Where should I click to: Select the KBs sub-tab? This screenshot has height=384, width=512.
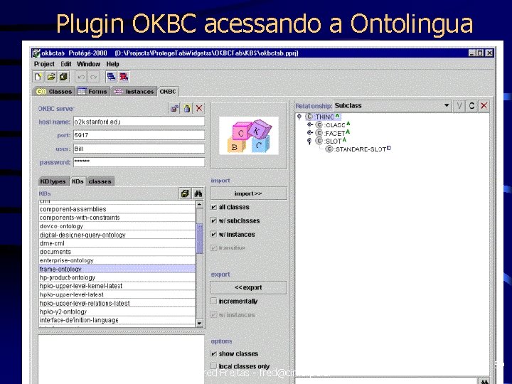click(78, 181)
